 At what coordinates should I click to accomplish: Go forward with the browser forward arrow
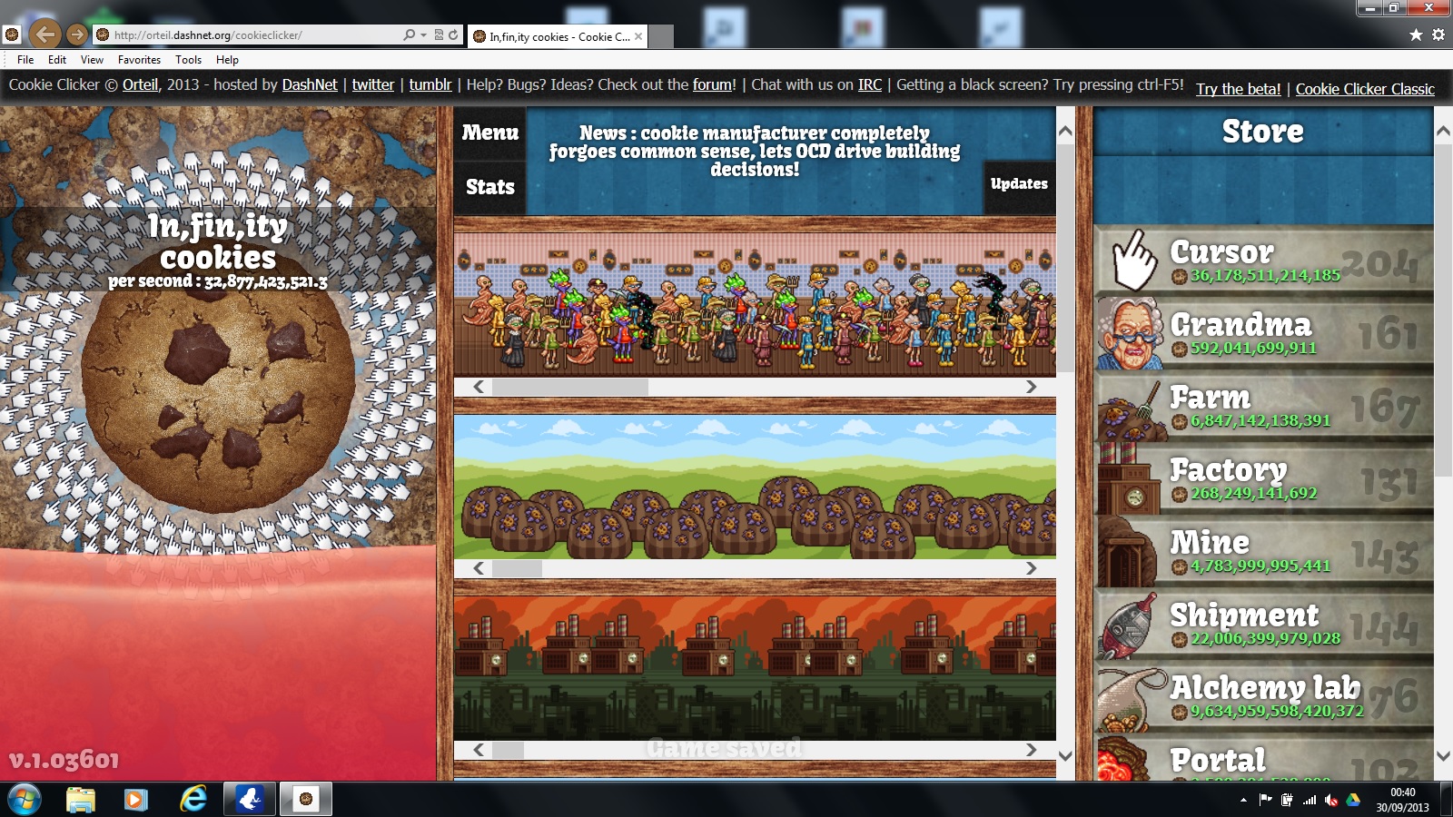point(77,34)
